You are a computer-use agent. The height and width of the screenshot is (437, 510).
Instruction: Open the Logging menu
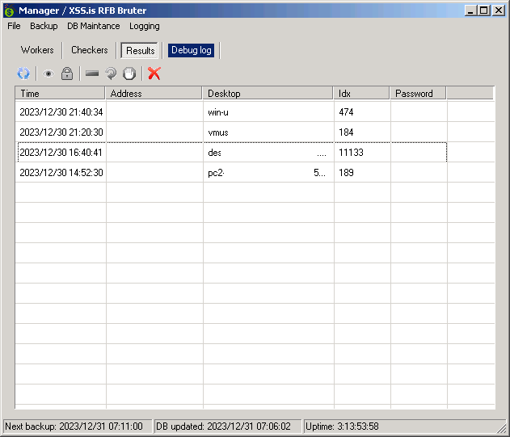click(145, 26)
